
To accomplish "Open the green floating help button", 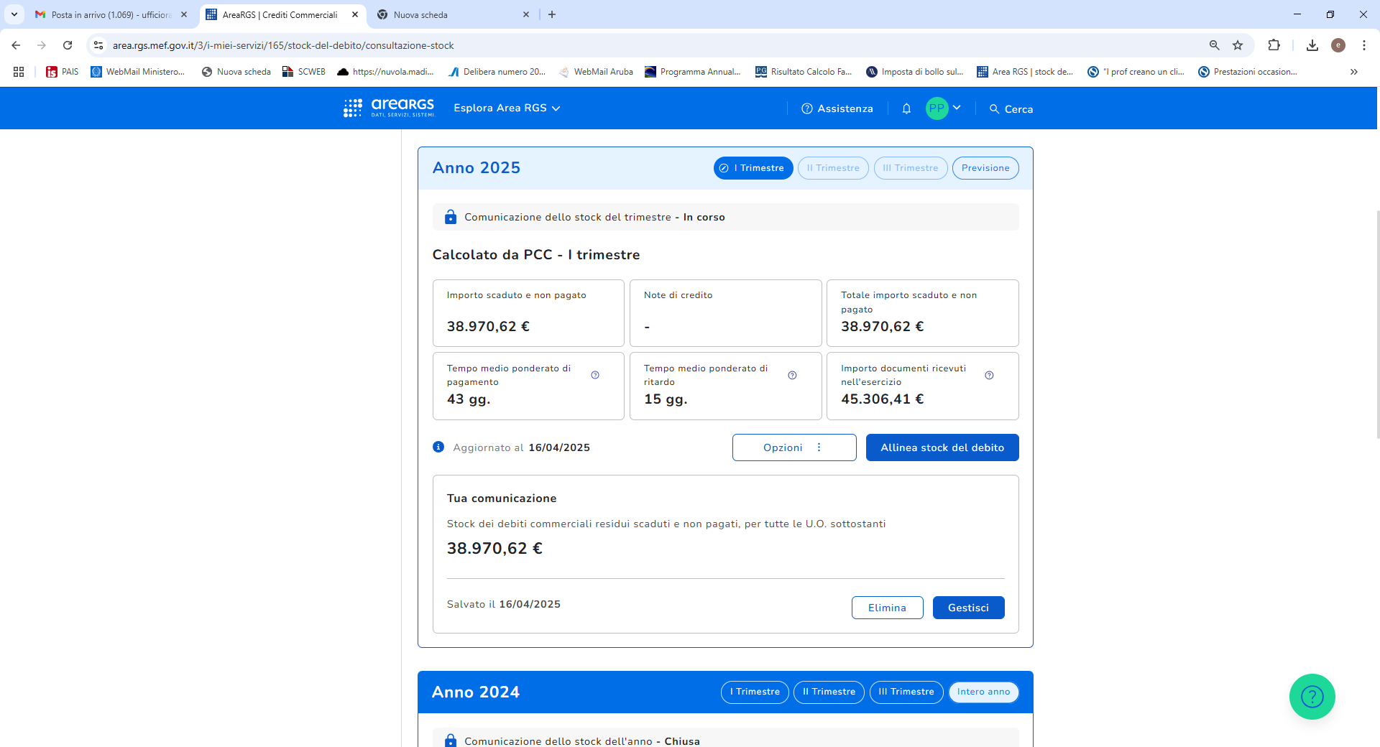I will point(1312,696).
